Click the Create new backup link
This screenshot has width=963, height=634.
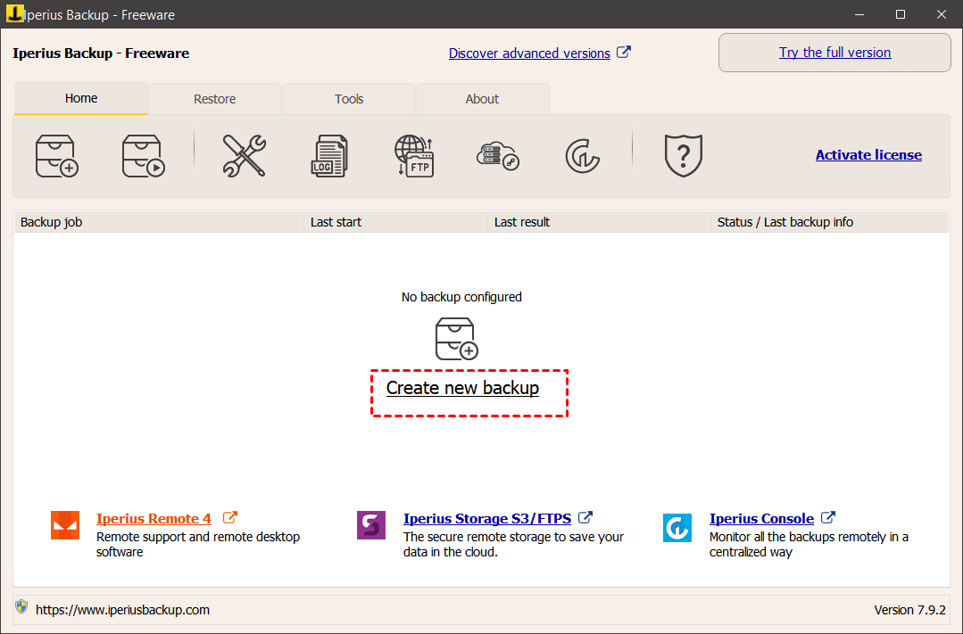click(x=462, y=388)
